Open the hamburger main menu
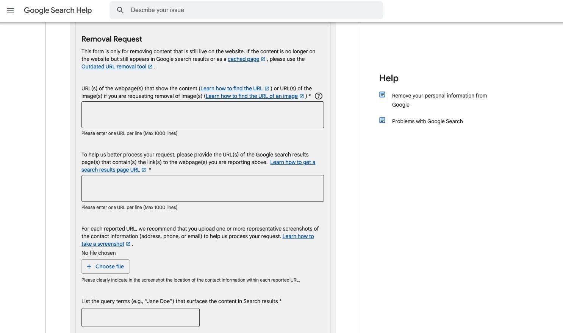 (x=10, y=10)
